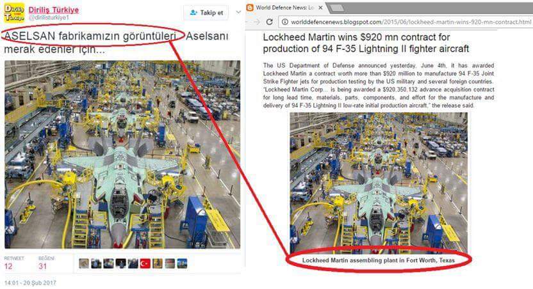The width and height of the screenshot is (533, 289).
Task: Open the @dirilisturkiye1 handle link
Action: tap(49, 18)
